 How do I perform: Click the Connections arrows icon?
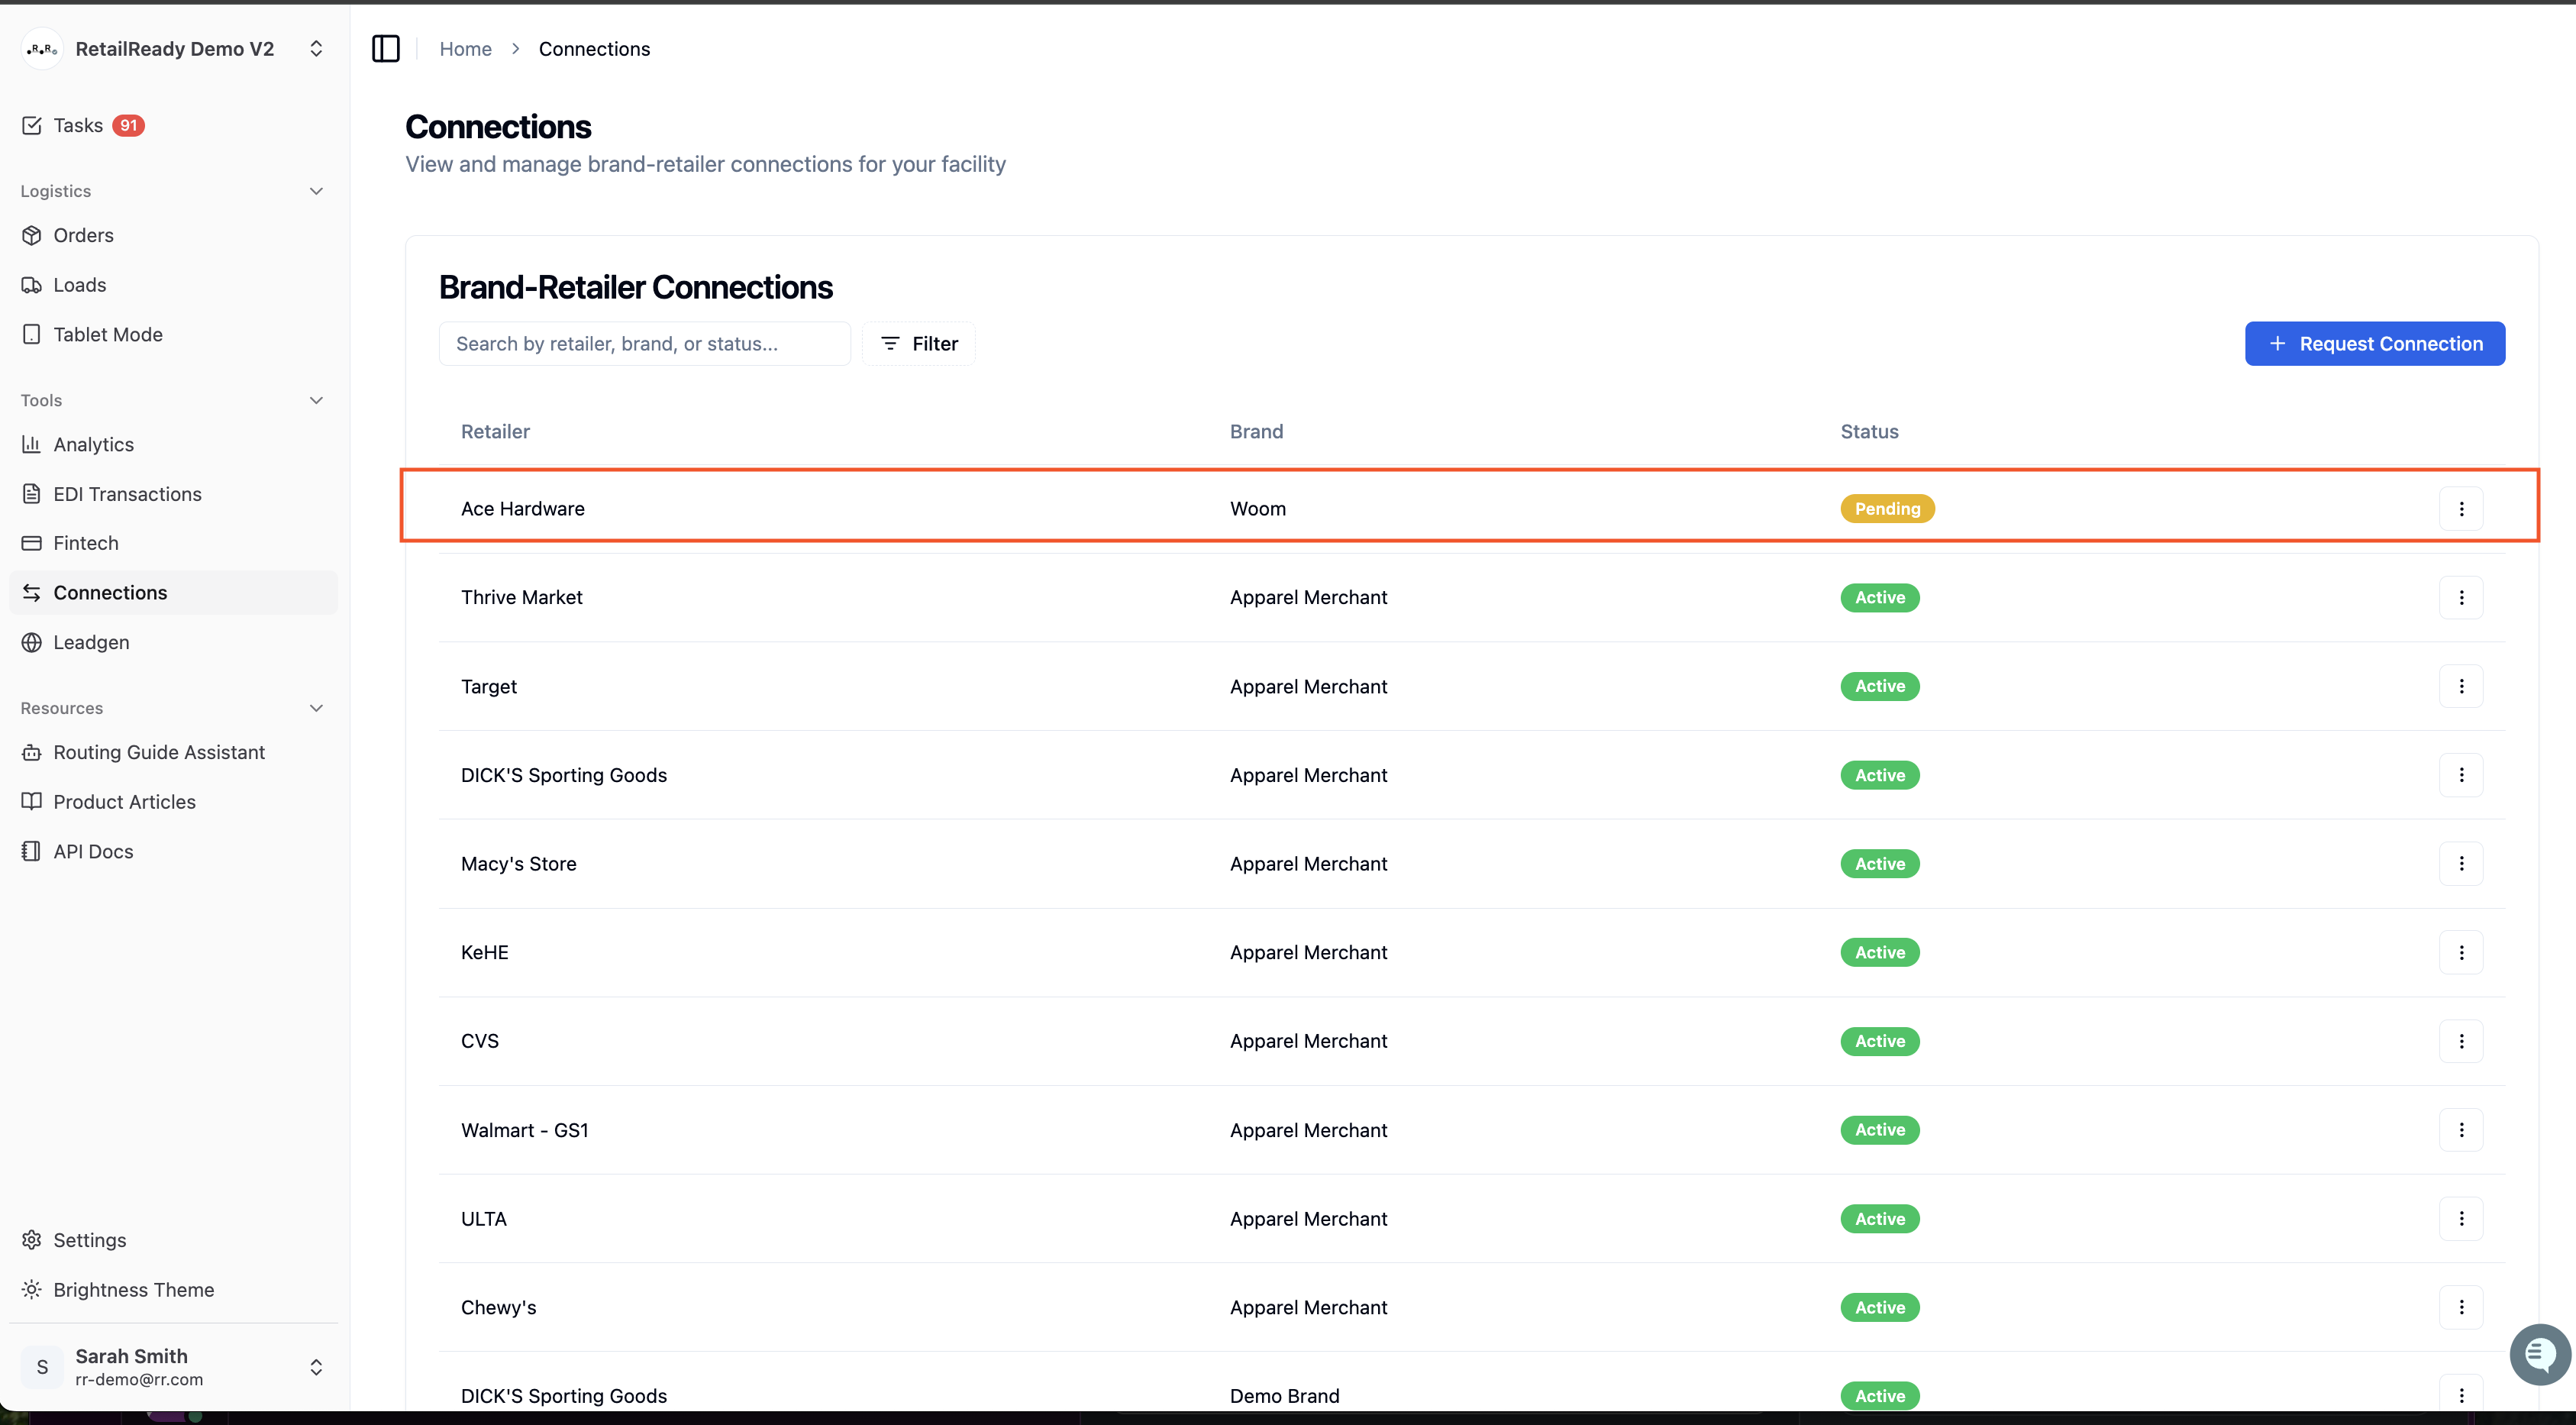(32, 593)
